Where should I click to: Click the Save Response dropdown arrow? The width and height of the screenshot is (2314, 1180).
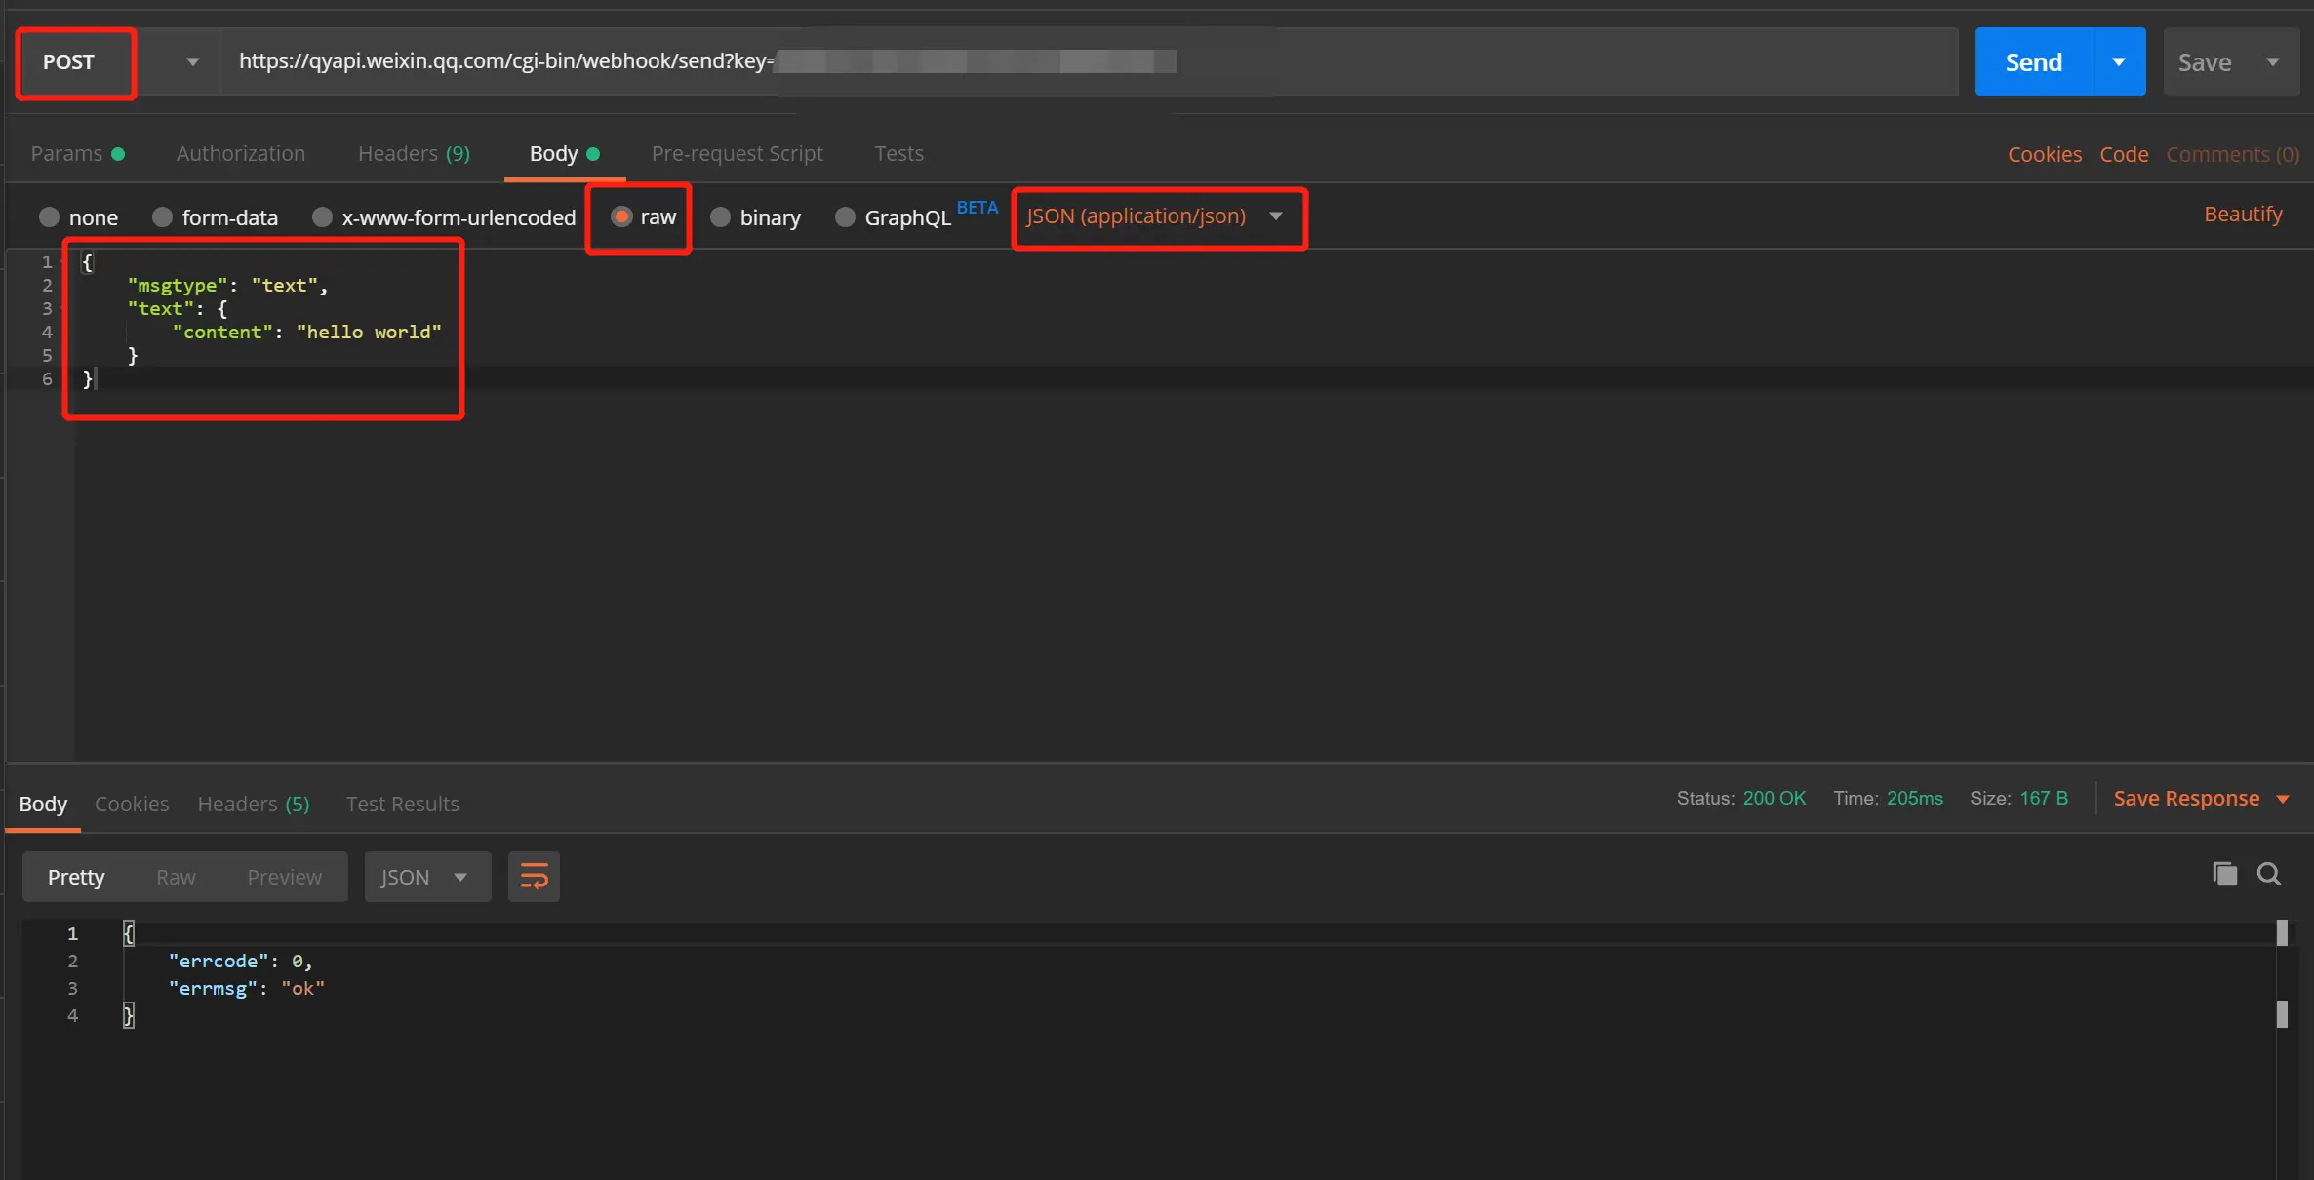(x=2283, y=799)
